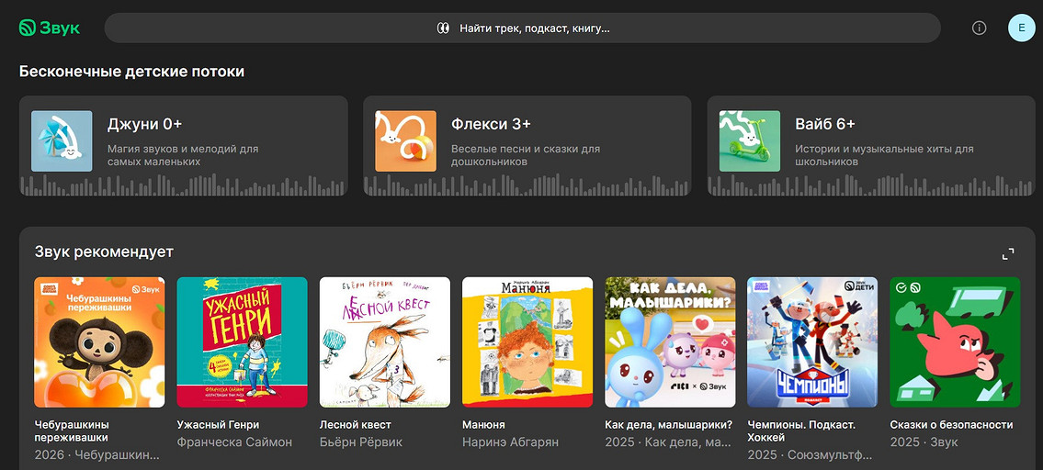This screenshot has width=1043, height=470.
Task: Click the Флекси 3+ stream icon
Action: tap(405, 141)
